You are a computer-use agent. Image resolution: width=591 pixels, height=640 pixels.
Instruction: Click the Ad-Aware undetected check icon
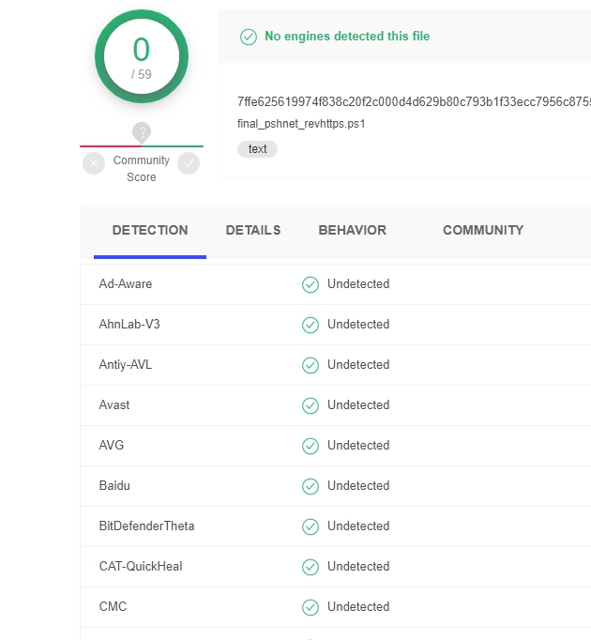(311, 284)
